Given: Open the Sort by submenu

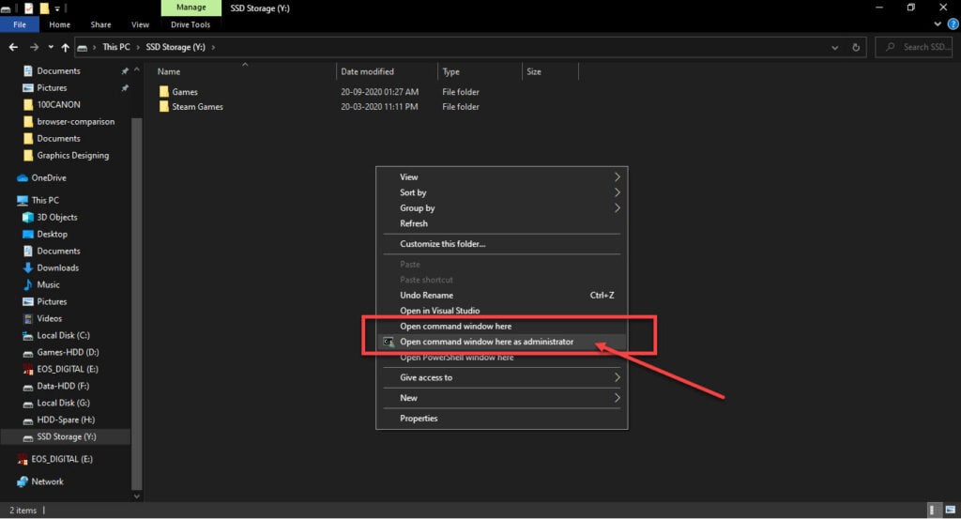Looking at the screenshot, I should (501, 192).
